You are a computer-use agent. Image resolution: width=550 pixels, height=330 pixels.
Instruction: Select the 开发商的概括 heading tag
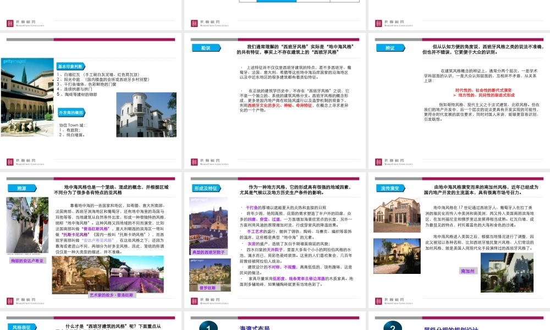71,113
